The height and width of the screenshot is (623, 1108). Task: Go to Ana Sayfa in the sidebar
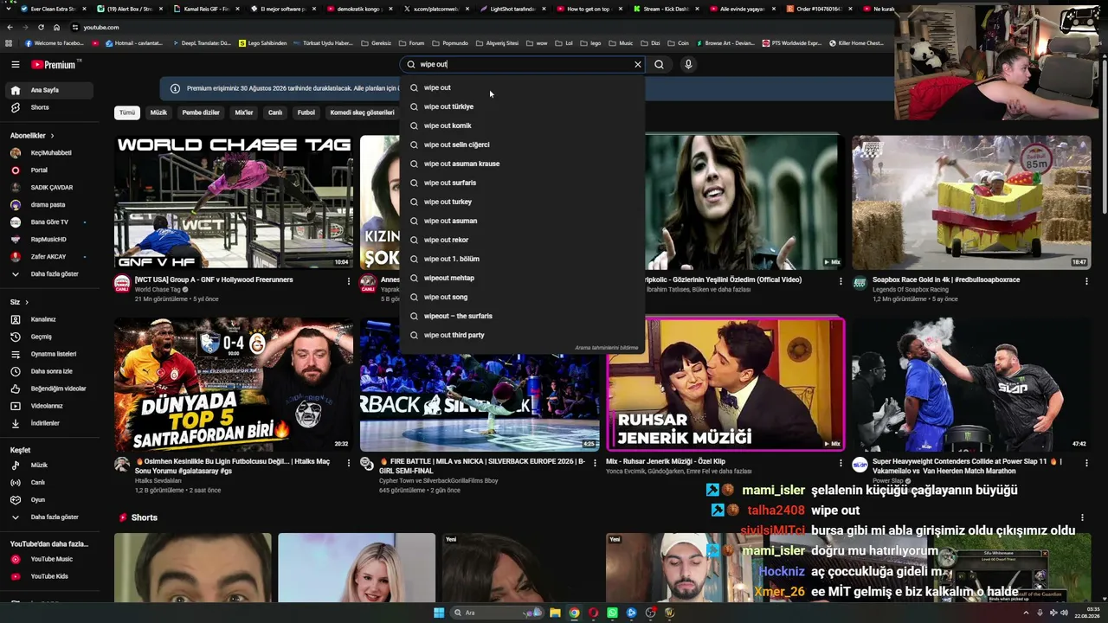[48, 90]
